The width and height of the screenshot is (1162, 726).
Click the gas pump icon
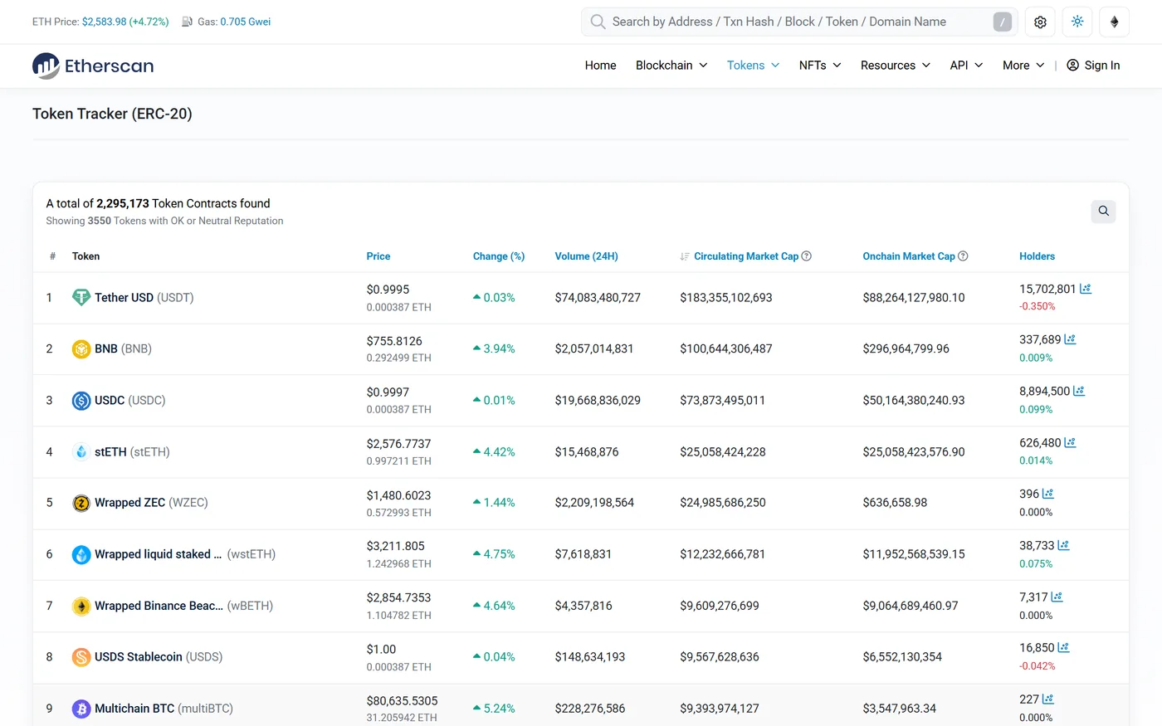[188, 22]
